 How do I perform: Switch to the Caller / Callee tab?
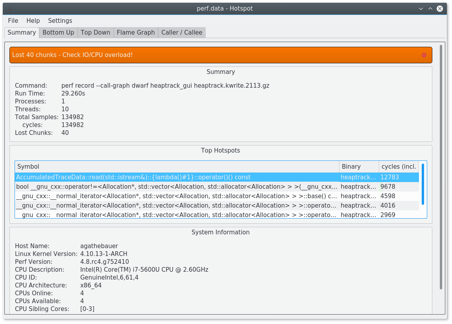click(182, 32)
